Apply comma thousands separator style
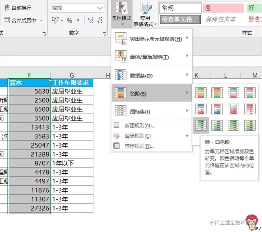 coord(78,21)
